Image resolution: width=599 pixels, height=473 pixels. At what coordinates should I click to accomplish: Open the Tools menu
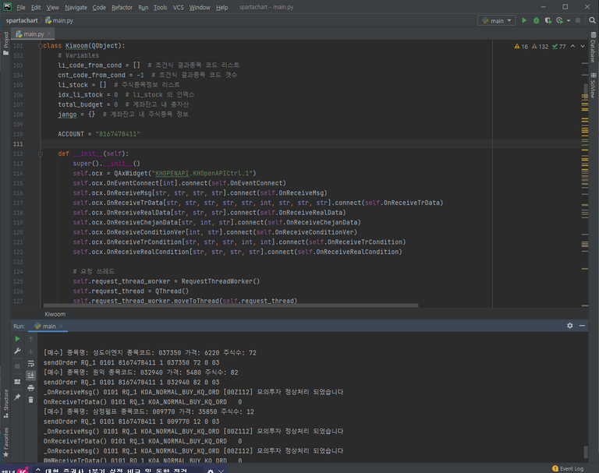[160, 7]
